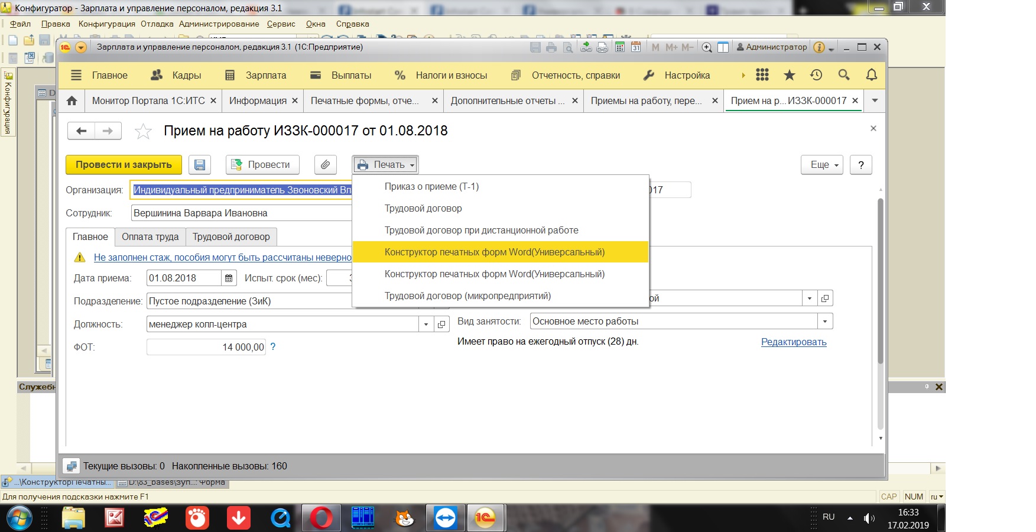Open the calculator icon in the title toolbar
Screen dimensions: 1036x532
click(x=620, y=47)
